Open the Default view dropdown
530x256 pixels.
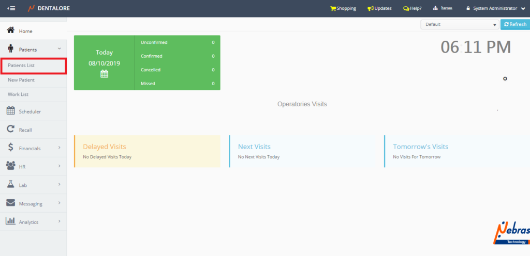click(460, 24)
